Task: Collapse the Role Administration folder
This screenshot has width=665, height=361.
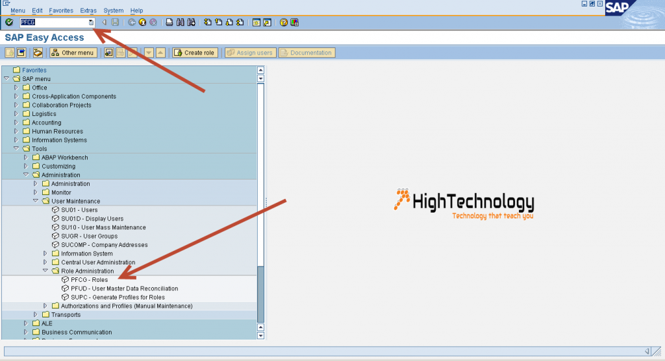Action: (45, 271)
